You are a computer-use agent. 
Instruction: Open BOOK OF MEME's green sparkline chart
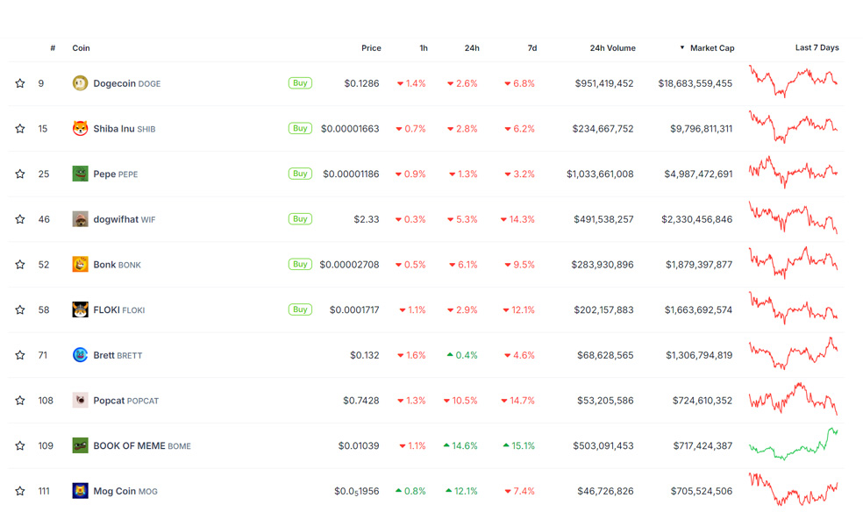[x=793, y=444]
